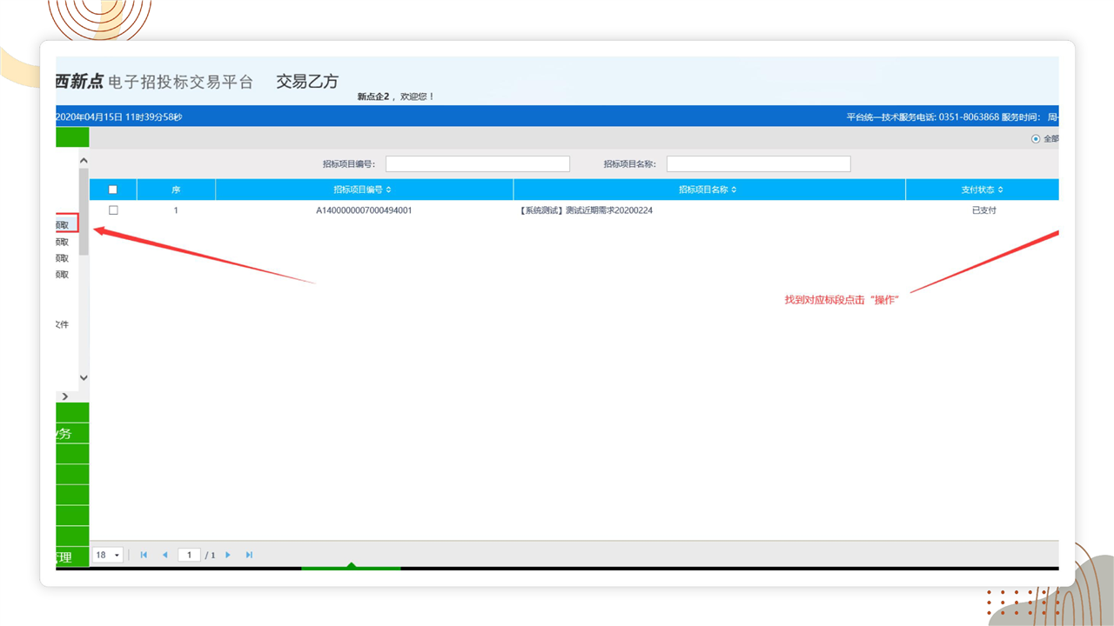The height and width of the screenshot is (626, 1114).
Task: Focus the 招标项目编号 search field
Action: [x=477, y=164]
